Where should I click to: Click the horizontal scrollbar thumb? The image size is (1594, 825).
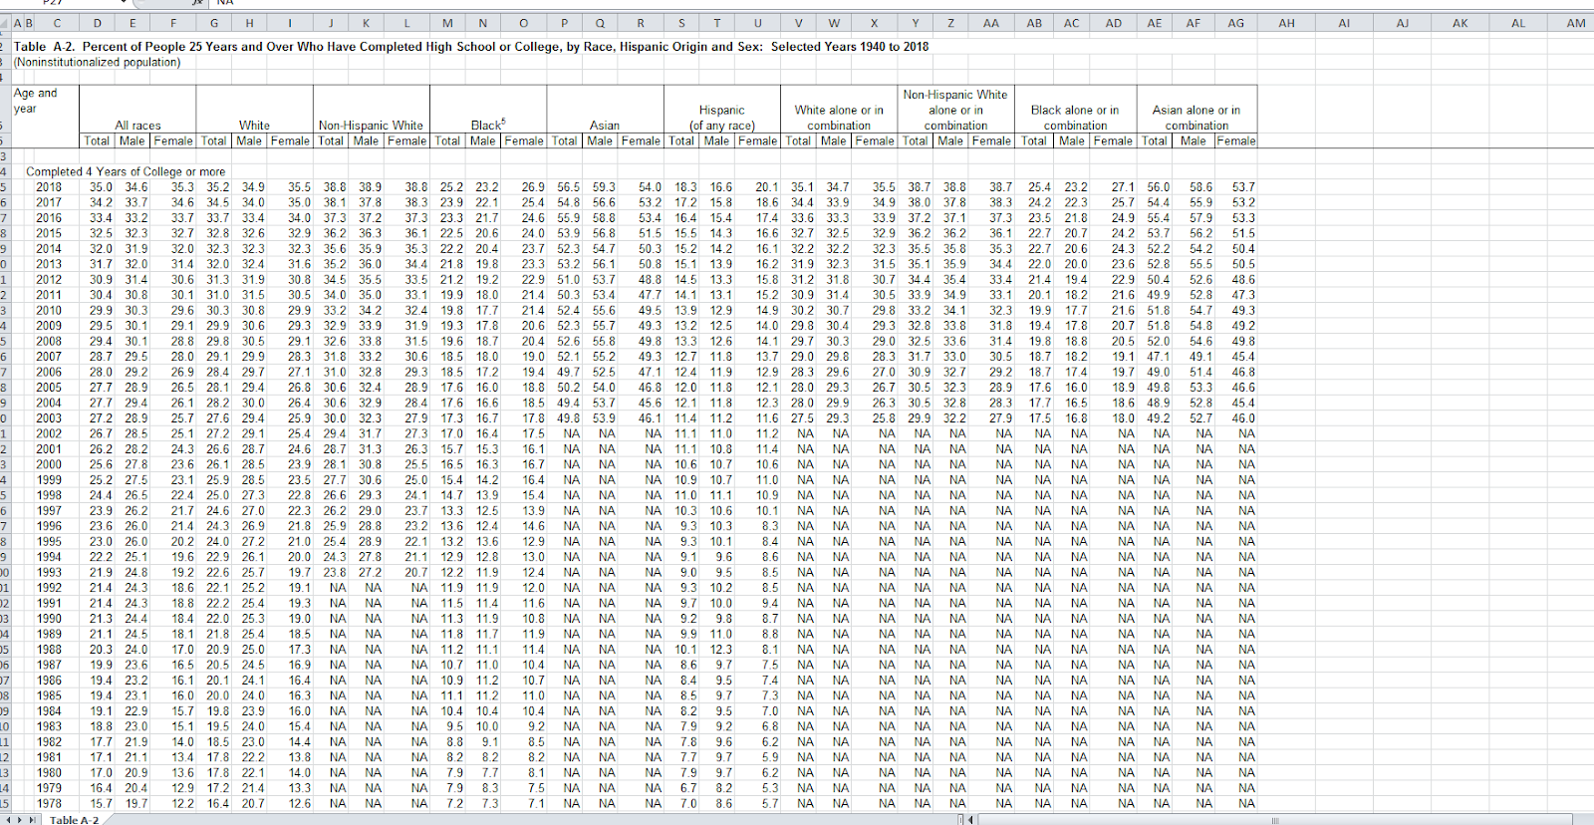point(1274,819)
